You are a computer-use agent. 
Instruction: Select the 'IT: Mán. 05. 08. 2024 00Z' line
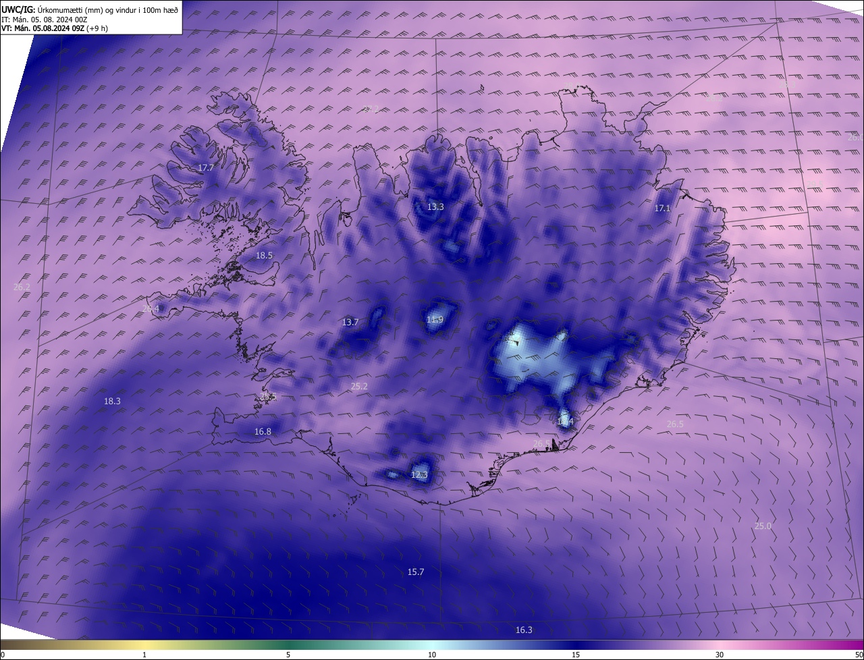click(x=45, y=20)
